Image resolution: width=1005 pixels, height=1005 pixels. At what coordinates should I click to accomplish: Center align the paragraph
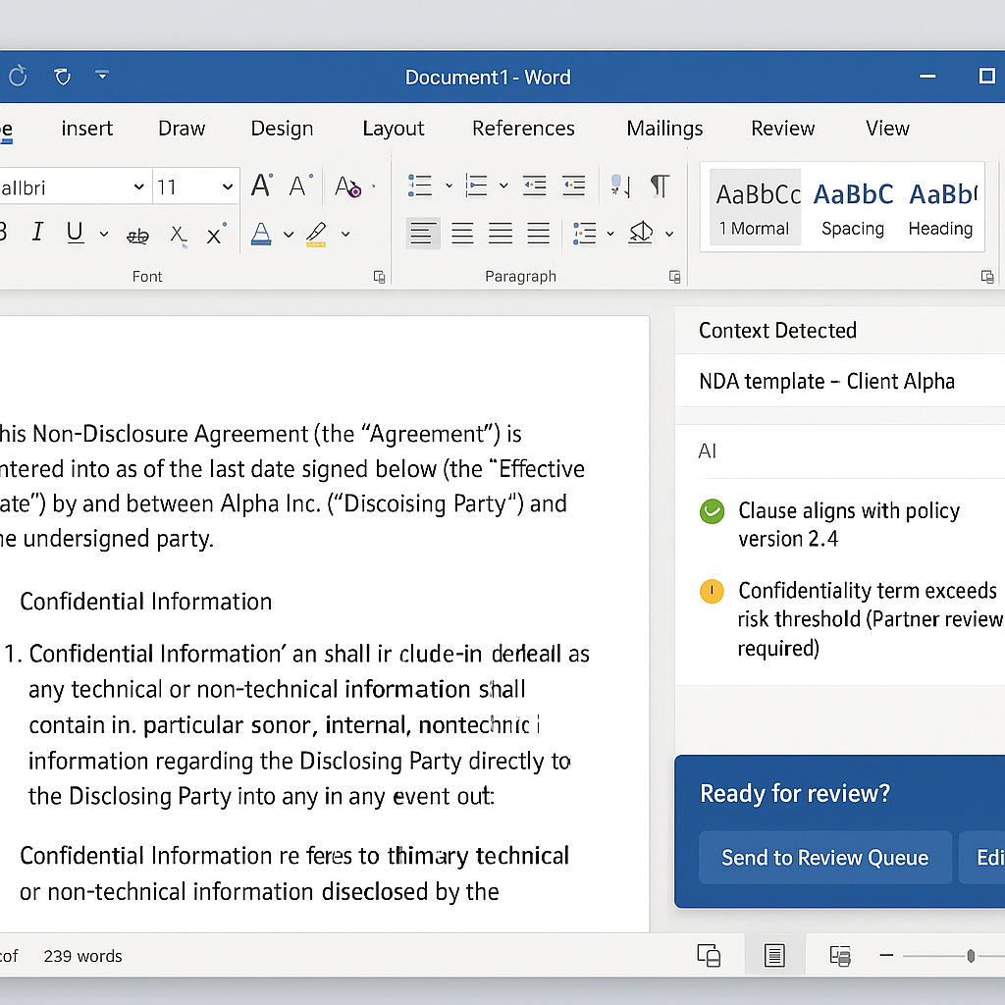pos(462,234)
